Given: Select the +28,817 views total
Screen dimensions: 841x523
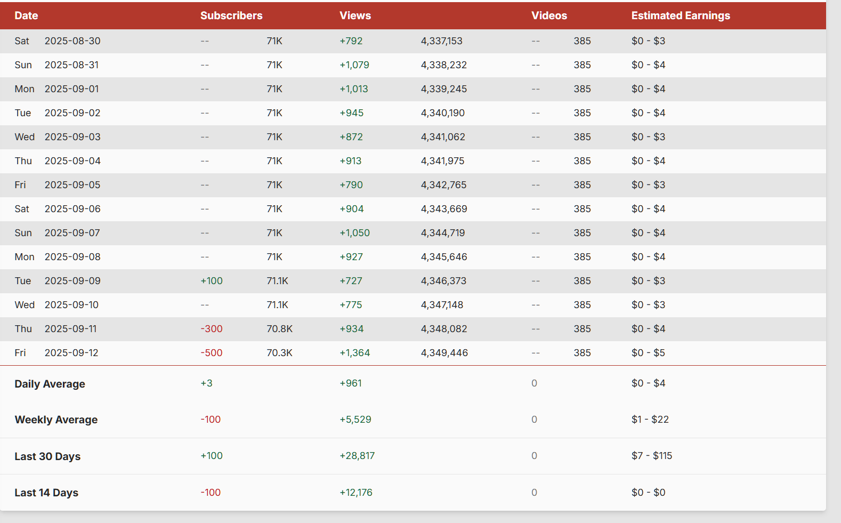Looking at the screenshot, I should [x=357, y=456].
